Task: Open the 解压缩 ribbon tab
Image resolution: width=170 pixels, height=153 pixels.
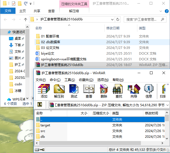Action: point(74,11)
